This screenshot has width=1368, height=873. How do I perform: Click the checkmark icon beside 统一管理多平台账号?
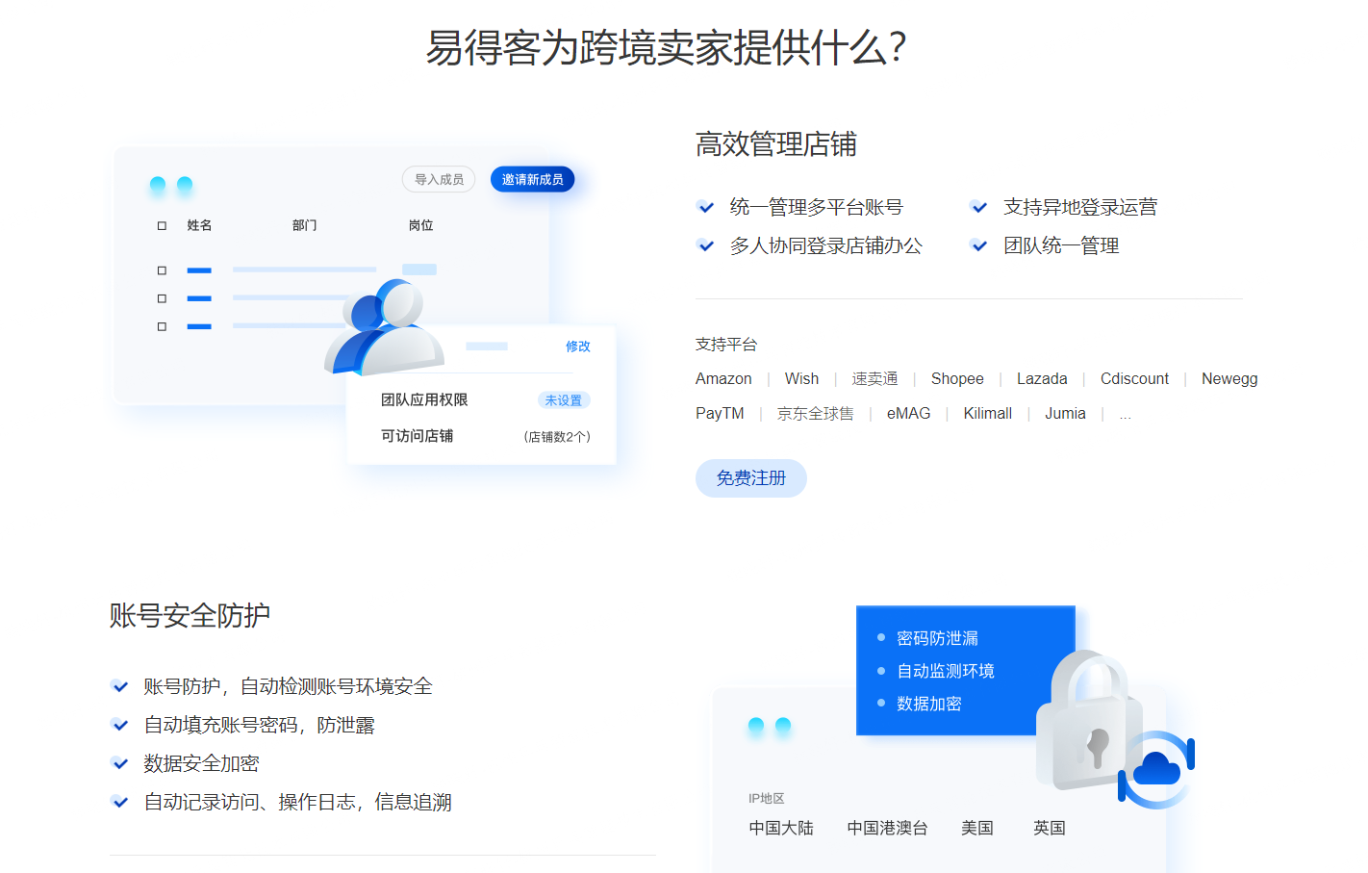706,207
